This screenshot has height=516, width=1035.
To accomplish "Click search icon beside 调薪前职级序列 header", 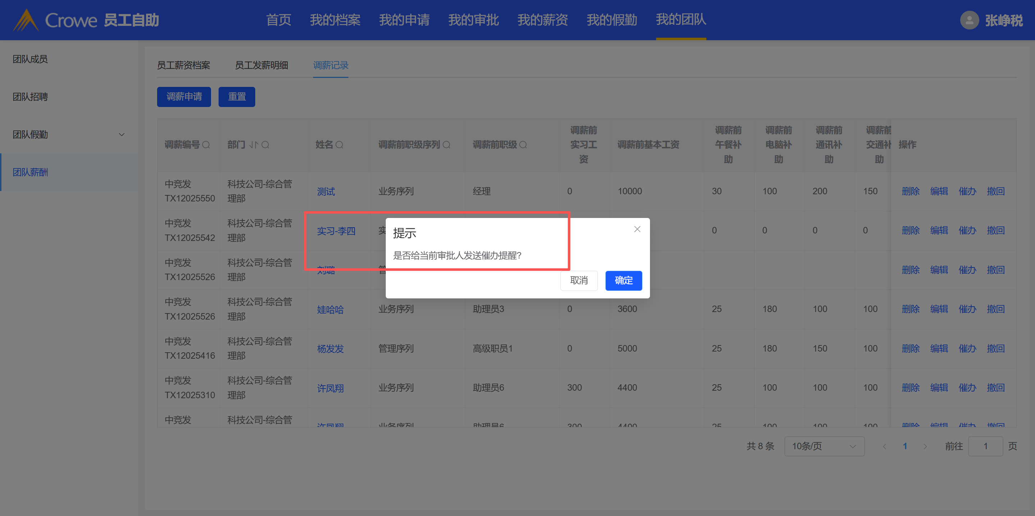I will pyautogui.click(x=446, y=145).
